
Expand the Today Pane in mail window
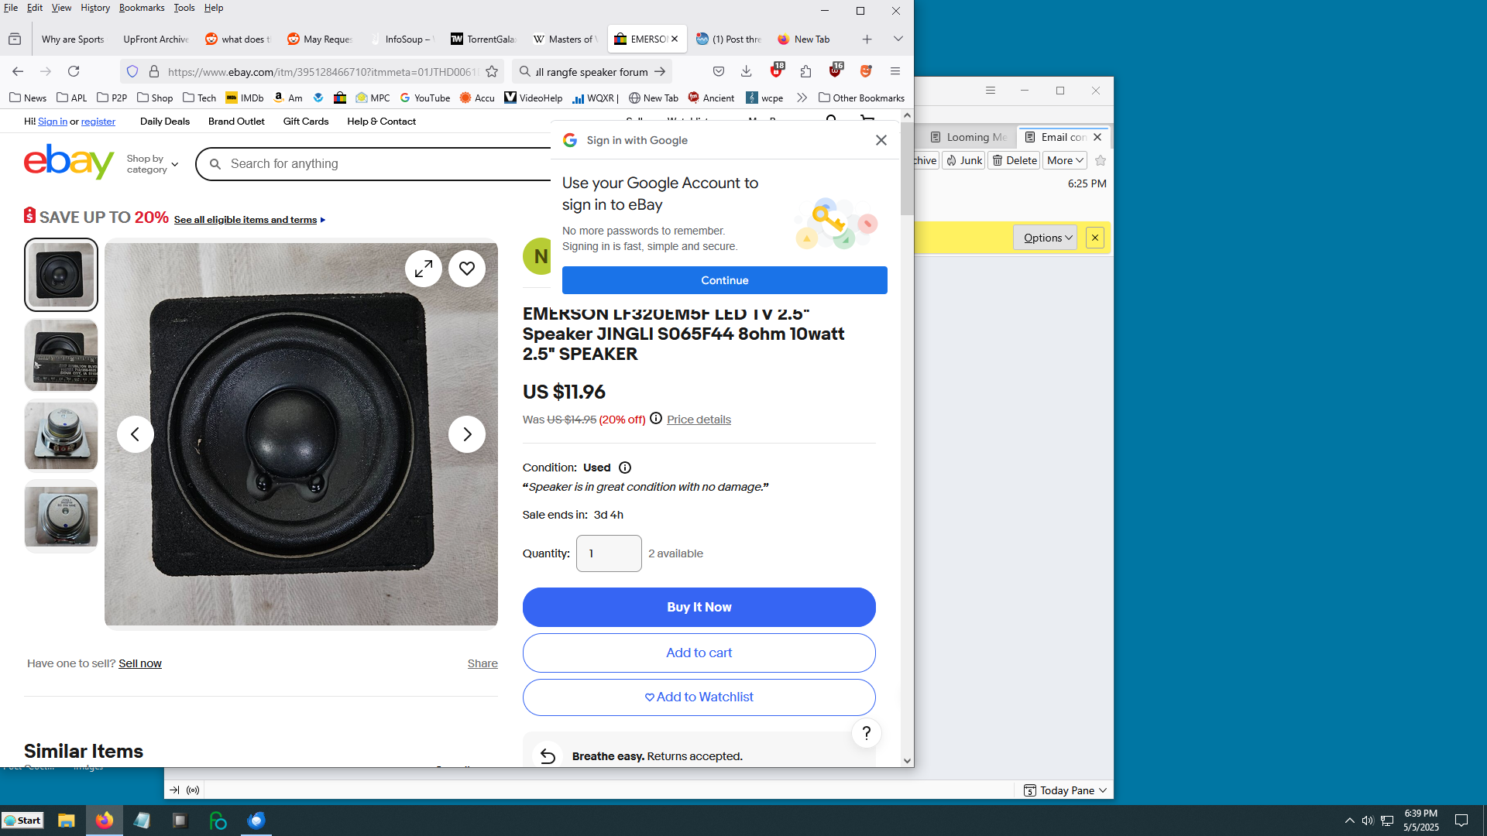click(x=1065, y=790)
